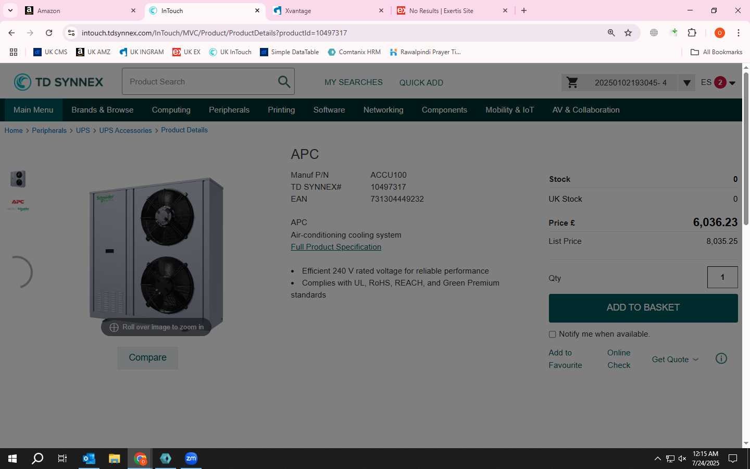The image size is (750, 469).
Task: Open Mobility & IoT menu
Action: [x=509, y=110]
